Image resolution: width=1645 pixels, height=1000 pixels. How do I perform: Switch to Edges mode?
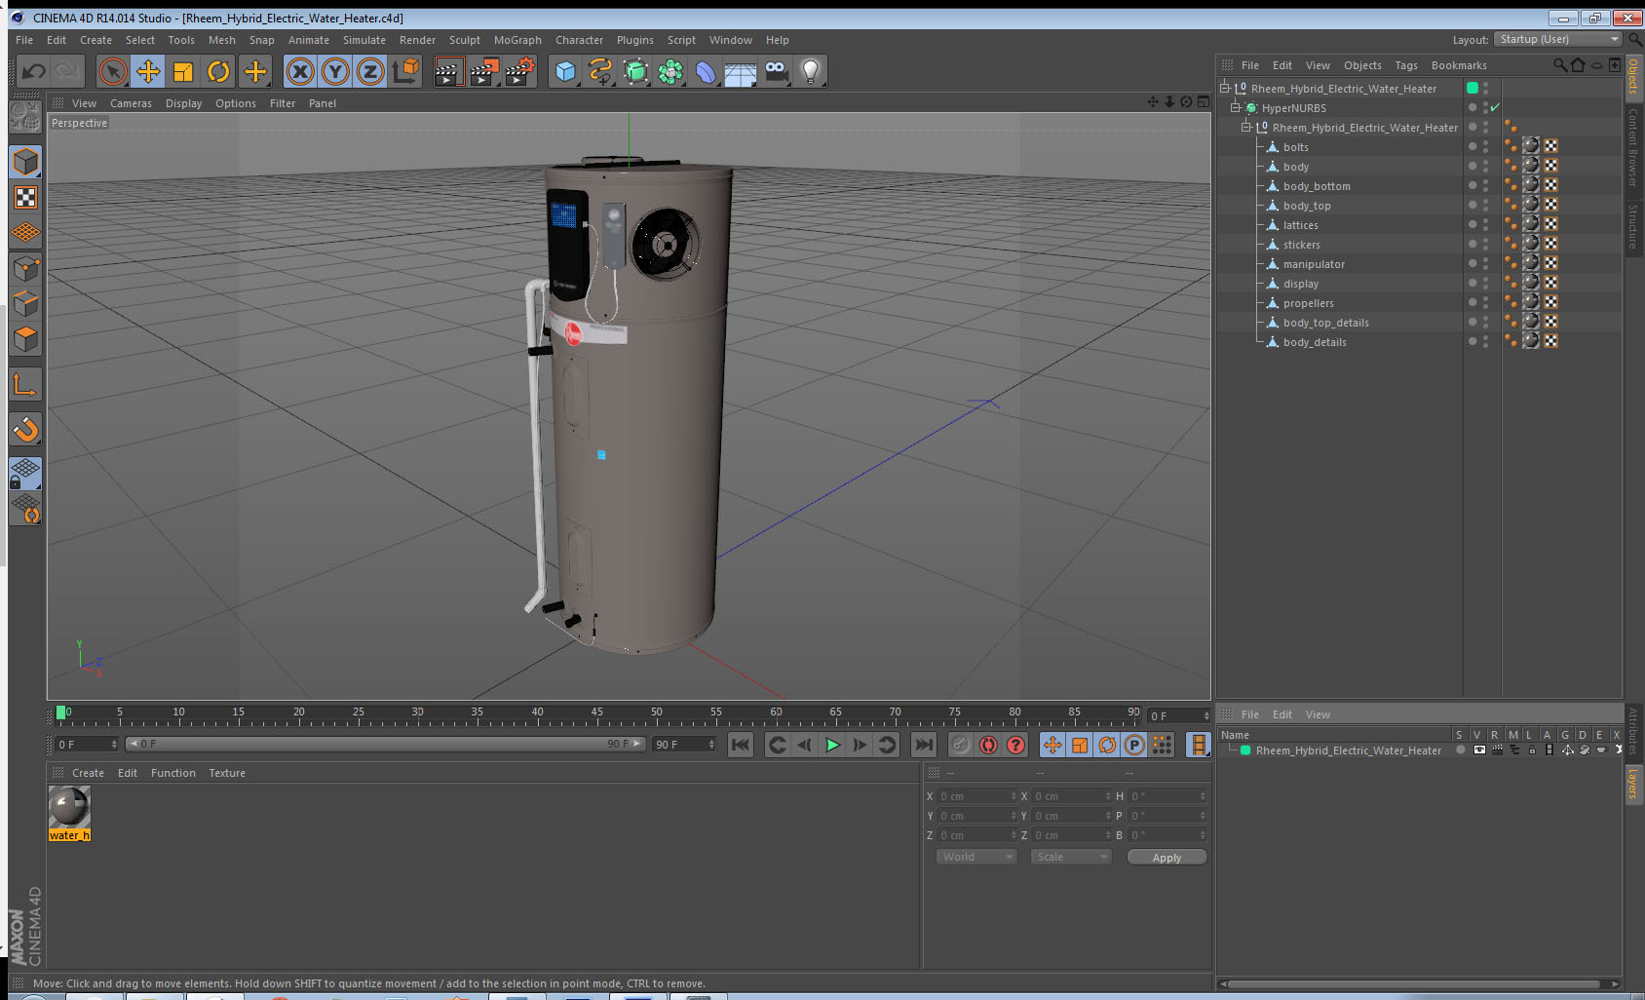point(26,303)
